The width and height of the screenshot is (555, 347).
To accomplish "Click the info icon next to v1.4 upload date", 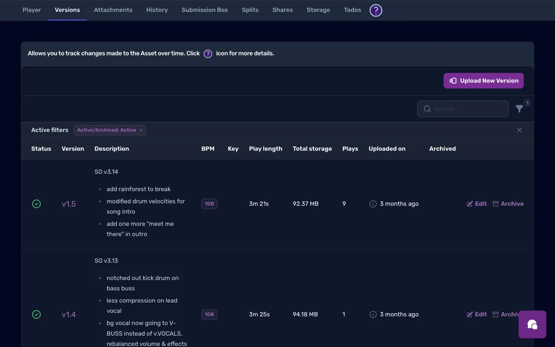I will [373, 314].
